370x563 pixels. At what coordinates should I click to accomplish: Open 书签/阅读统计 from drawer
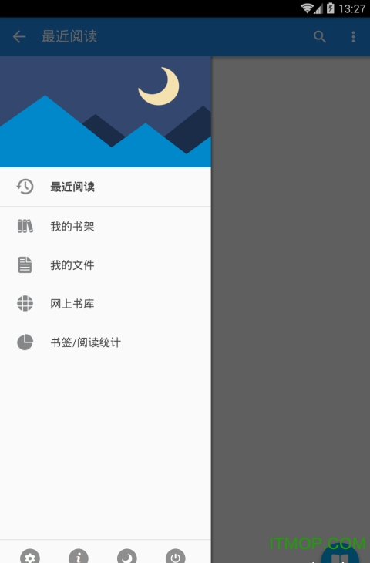pyautogui.click(x=106, y=342)
